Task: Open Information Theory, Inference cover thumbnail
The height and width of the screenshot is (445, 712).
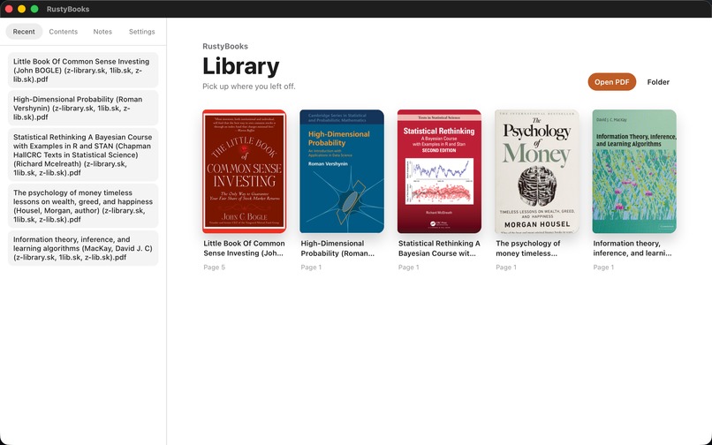Action: 634,171
